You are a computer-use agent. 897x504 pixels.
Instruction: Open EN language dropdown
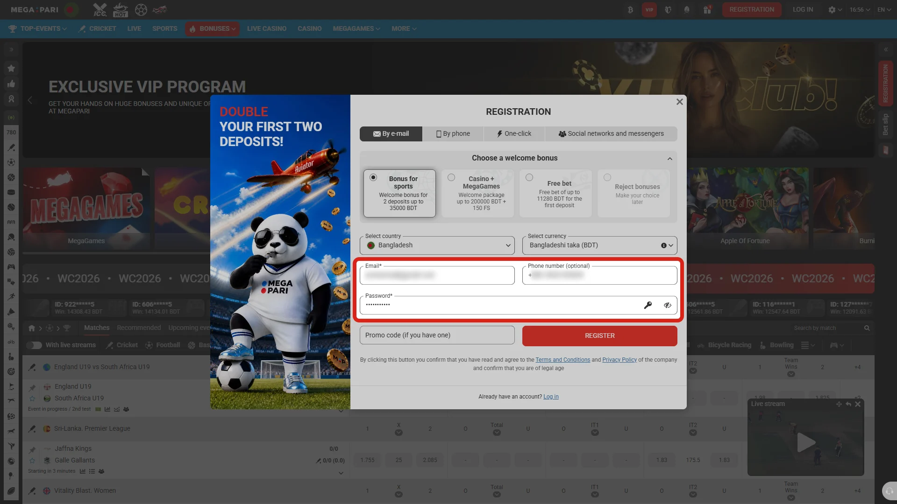pyautogui.click(x=884, y=9)
